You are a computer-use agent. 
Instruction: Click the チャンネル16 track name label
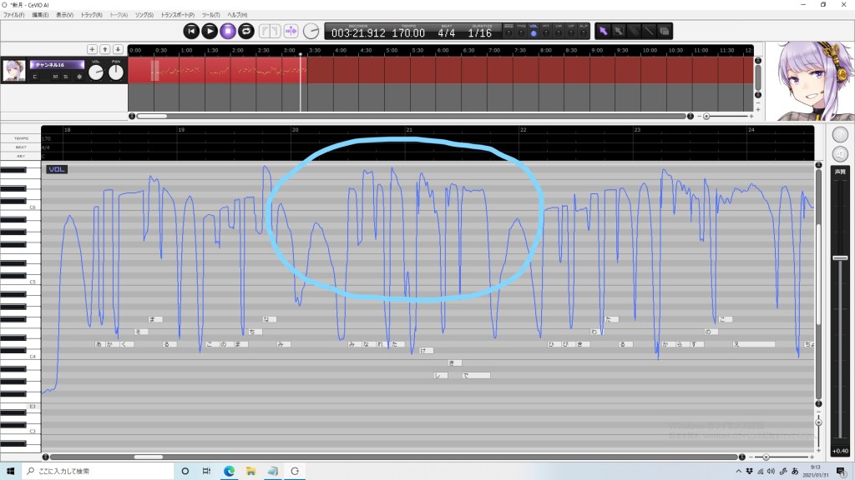pos(57,64)
